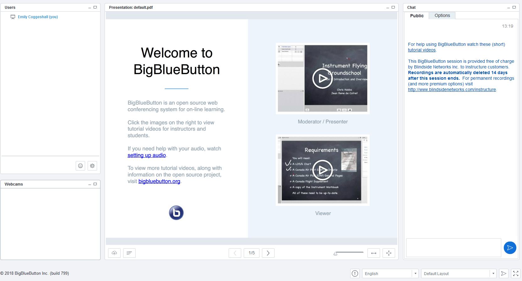The width and height of the screenshot is (522, 281).
Task: Open the 1/5 slide selector
Action: (x=252, y=253)
